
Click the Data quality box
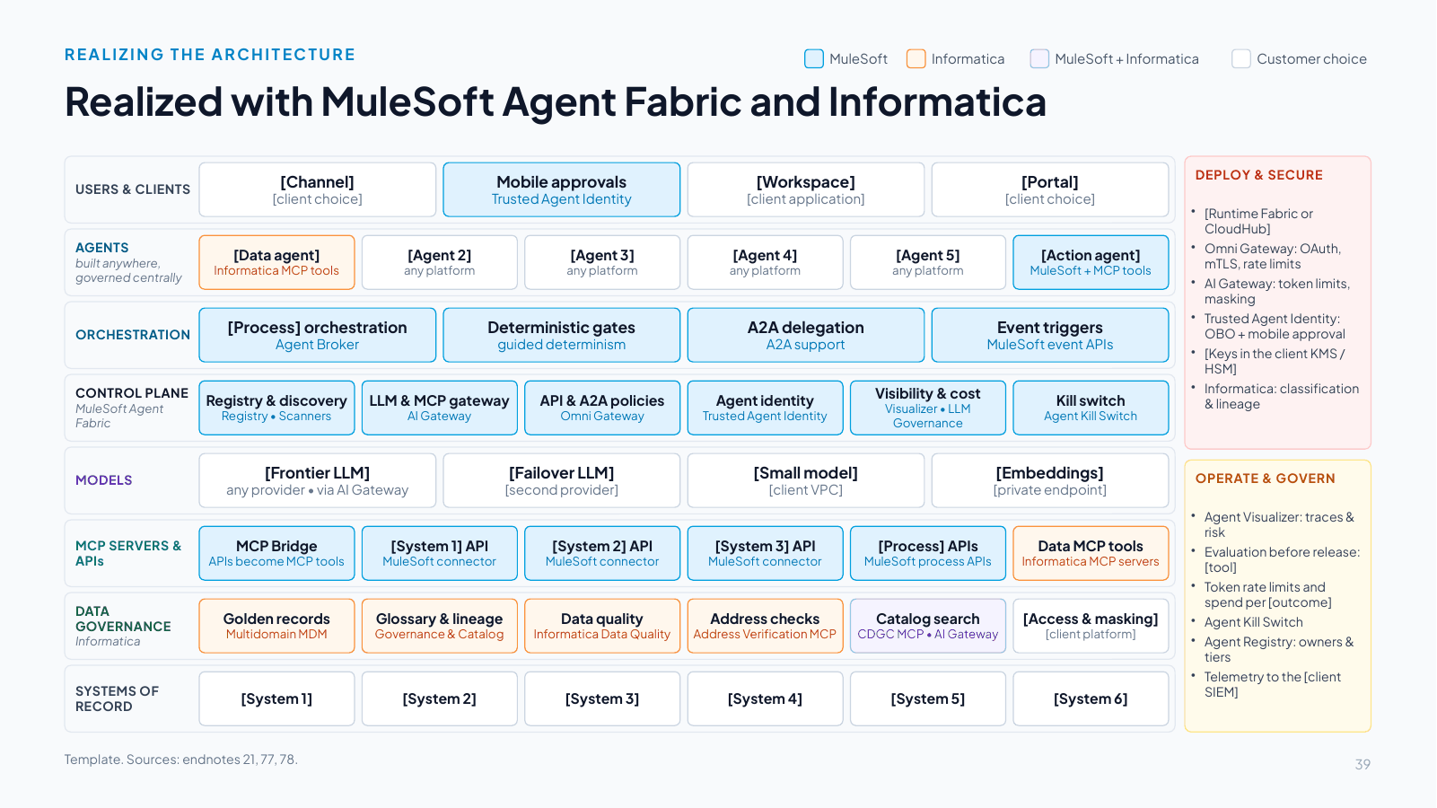[x=602, y=626]
